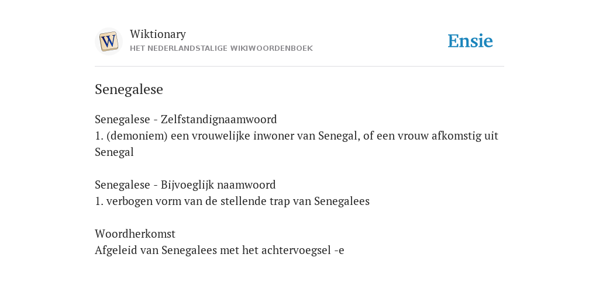Select the Wiktionary source title
Viewport: 599px width, 299px height.
point(158,34)
